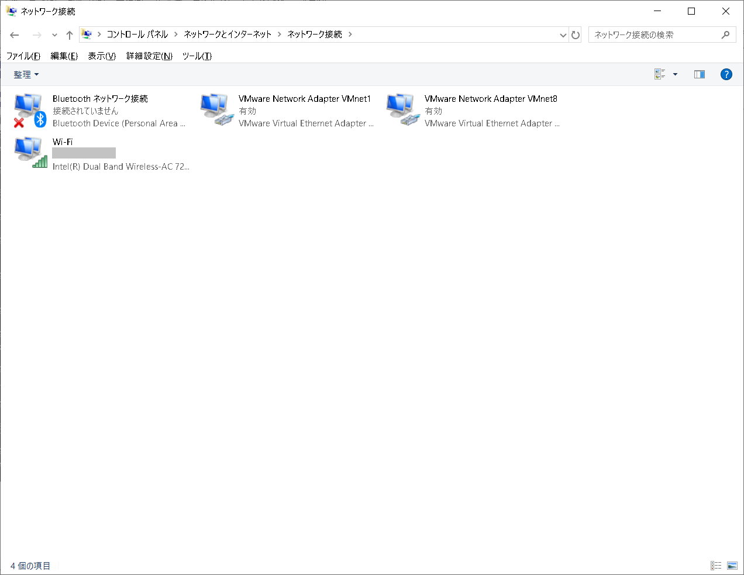Click the Intel(R) Dual Band Wireless-AC text
Viewport: 744px width, 575px height.
120,167
